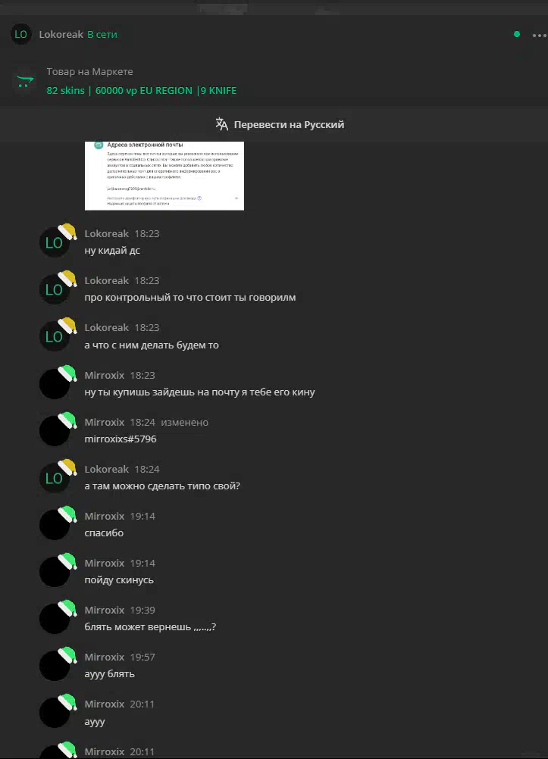Open the "82 skins | 60000 vp" listing link
The image size is (548, 759).
pos(142,90)
